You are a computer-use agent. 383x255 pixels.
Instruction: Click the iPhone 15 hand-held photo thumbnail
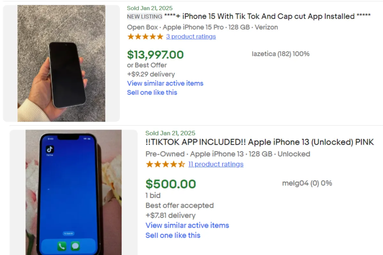(x=62, y=63)
